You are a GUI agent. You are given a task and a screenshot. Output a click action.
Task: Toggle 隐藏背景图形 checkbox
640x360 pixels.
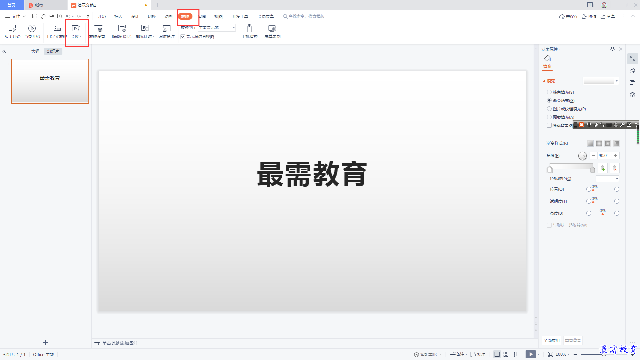(549, 125)
